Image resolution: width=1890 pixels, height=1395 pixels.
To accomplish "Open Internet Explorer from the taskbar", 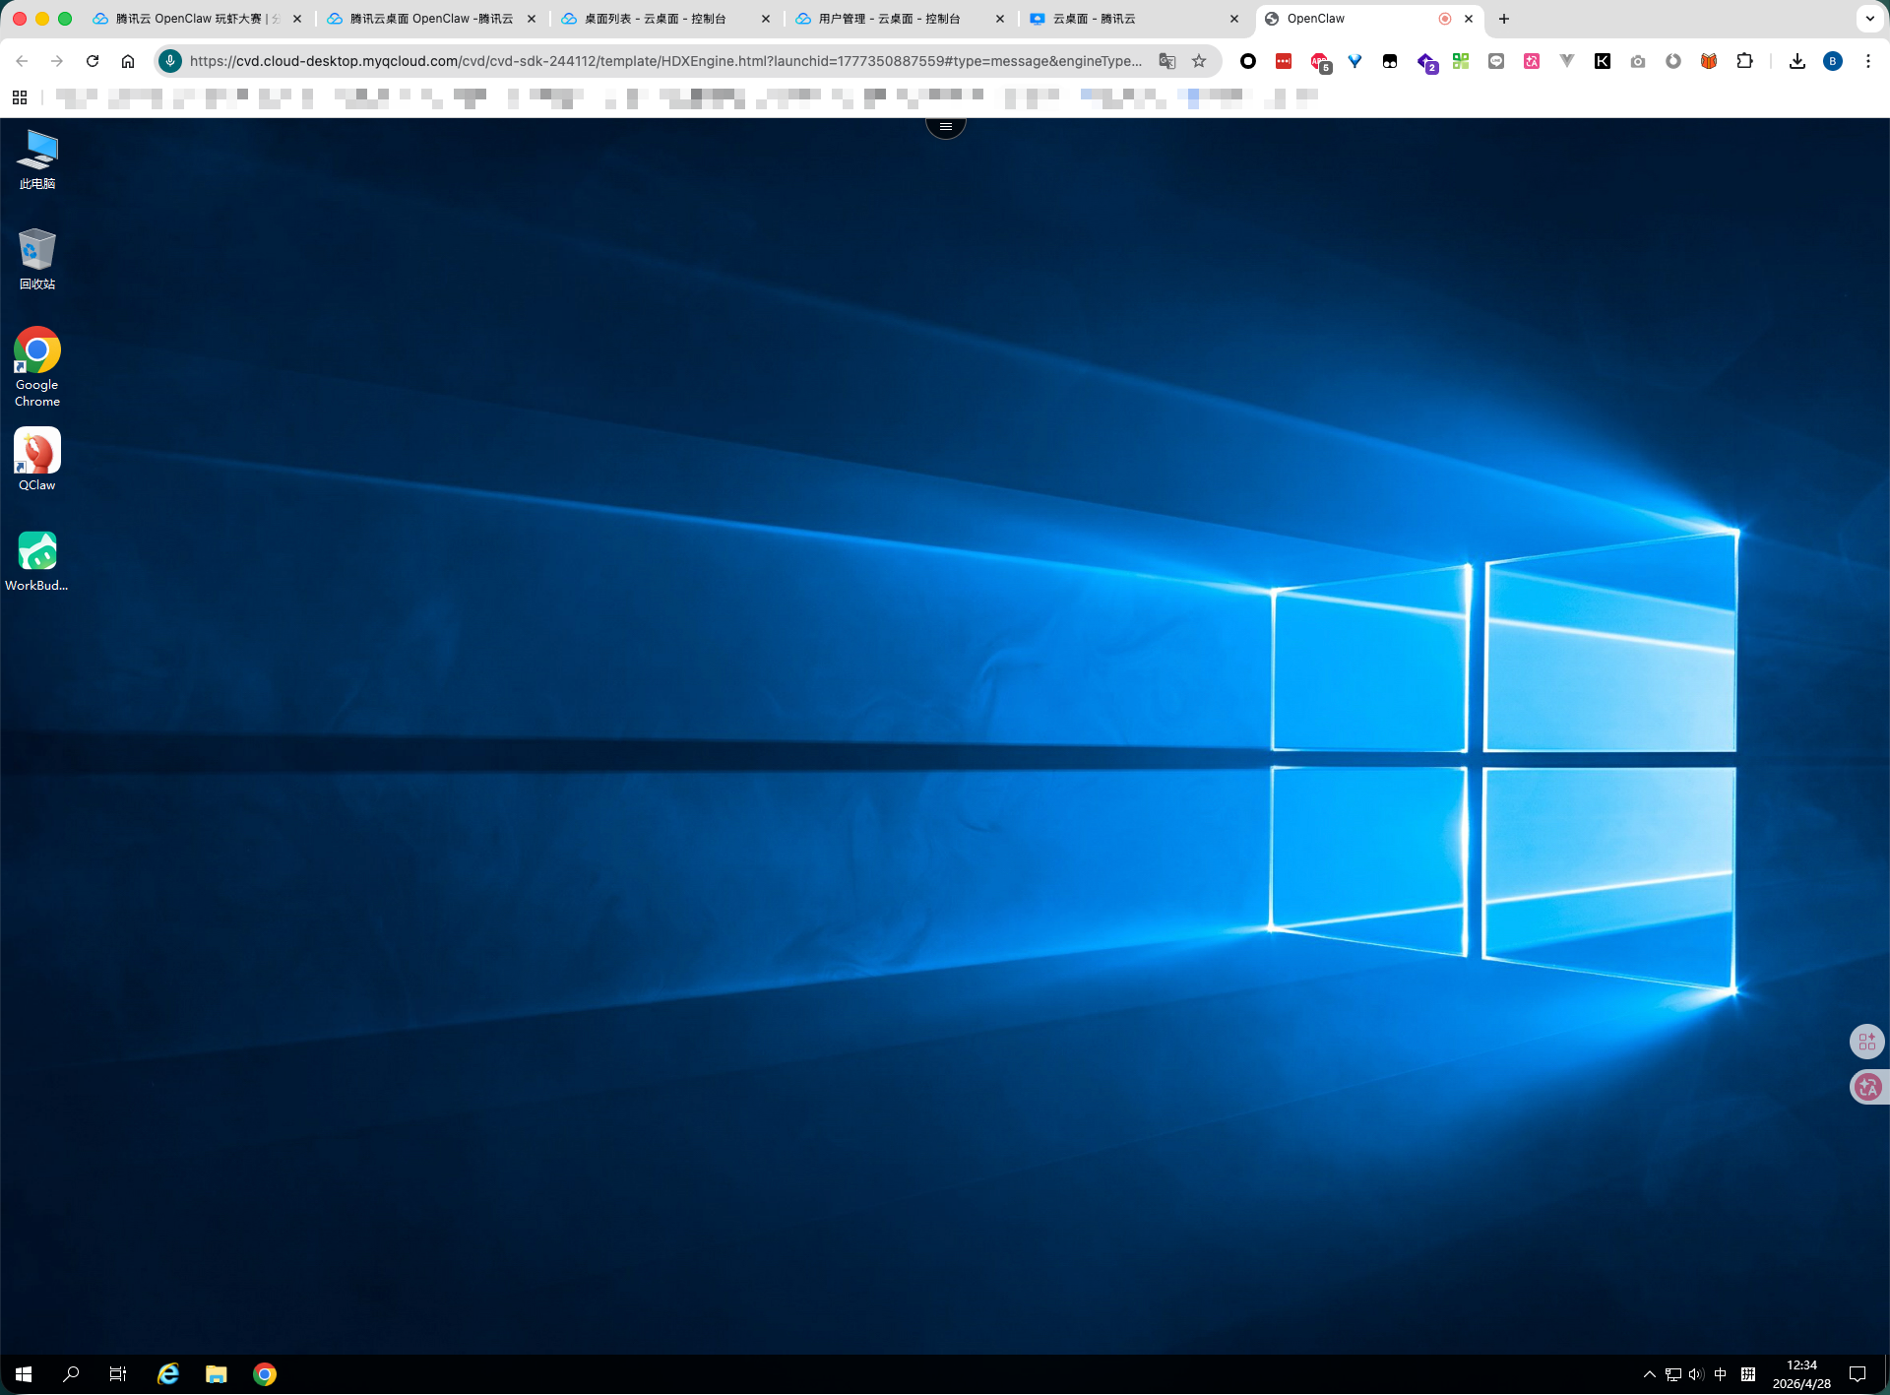I will 168,1374.
